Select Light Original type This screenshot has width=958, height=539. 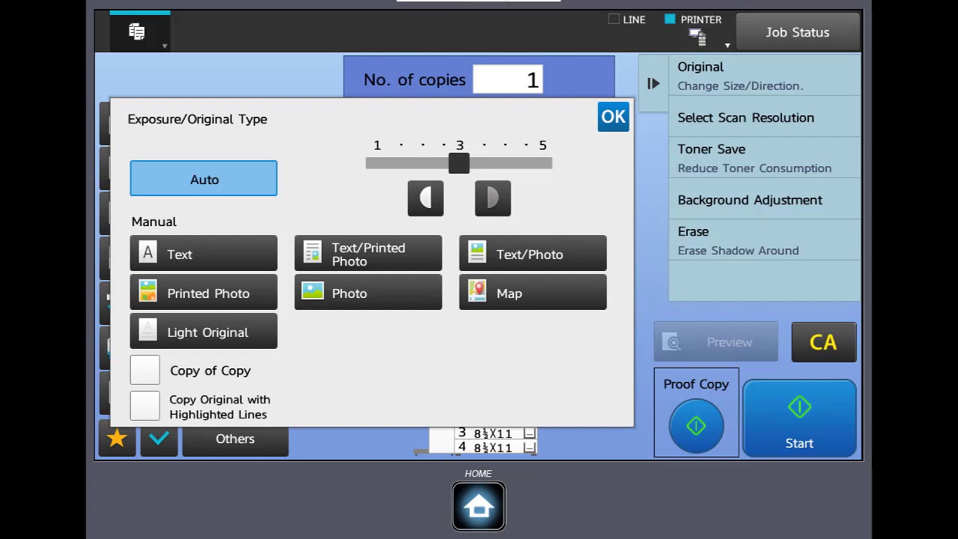204,332
